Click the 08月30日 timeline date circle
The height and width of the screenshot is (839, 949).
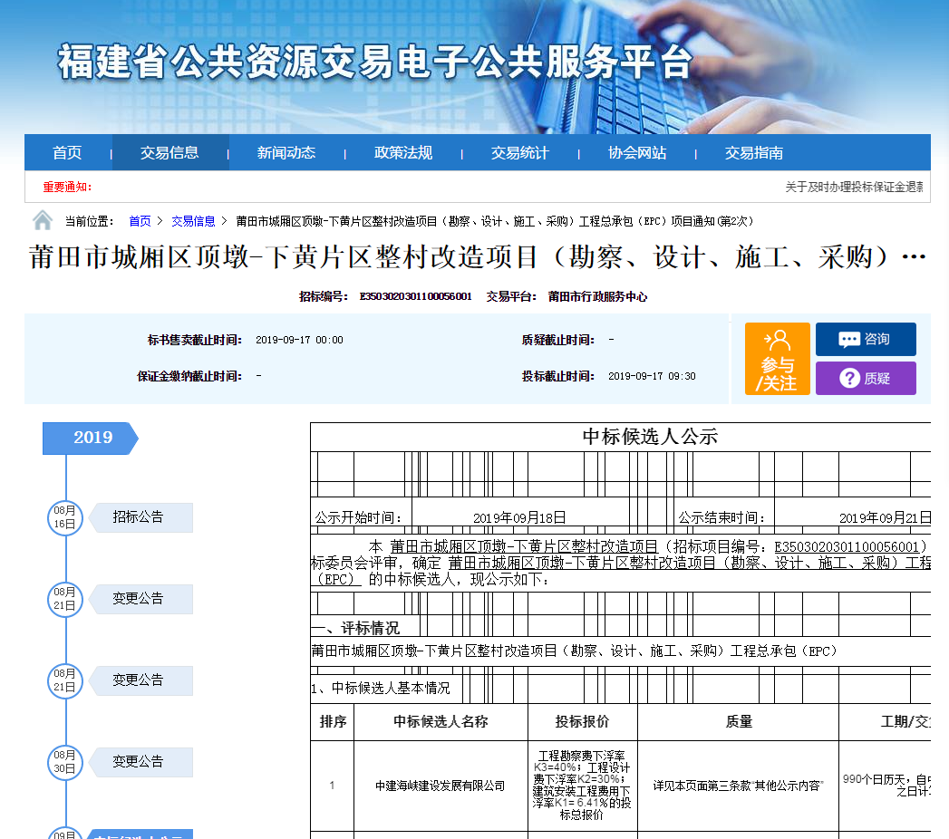pos(64,762)
